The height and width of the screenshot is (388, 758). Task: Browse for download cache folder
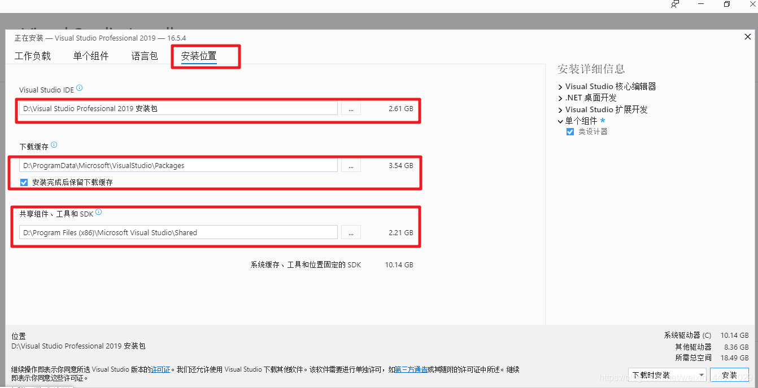351,165
